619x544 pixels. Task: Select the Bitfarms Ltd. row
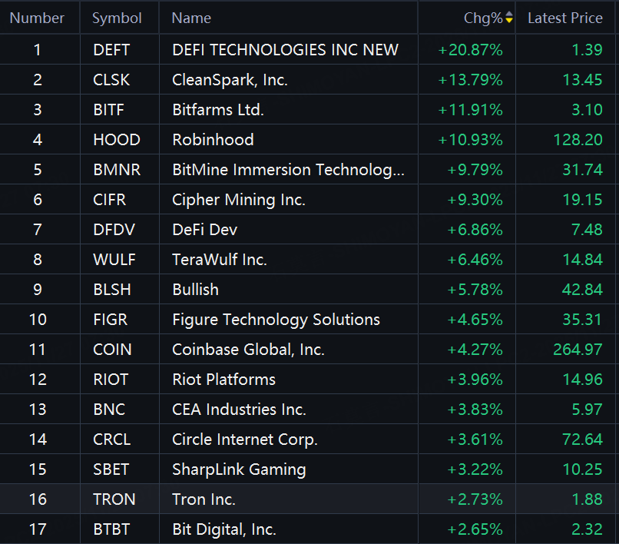tap(309, 110)
